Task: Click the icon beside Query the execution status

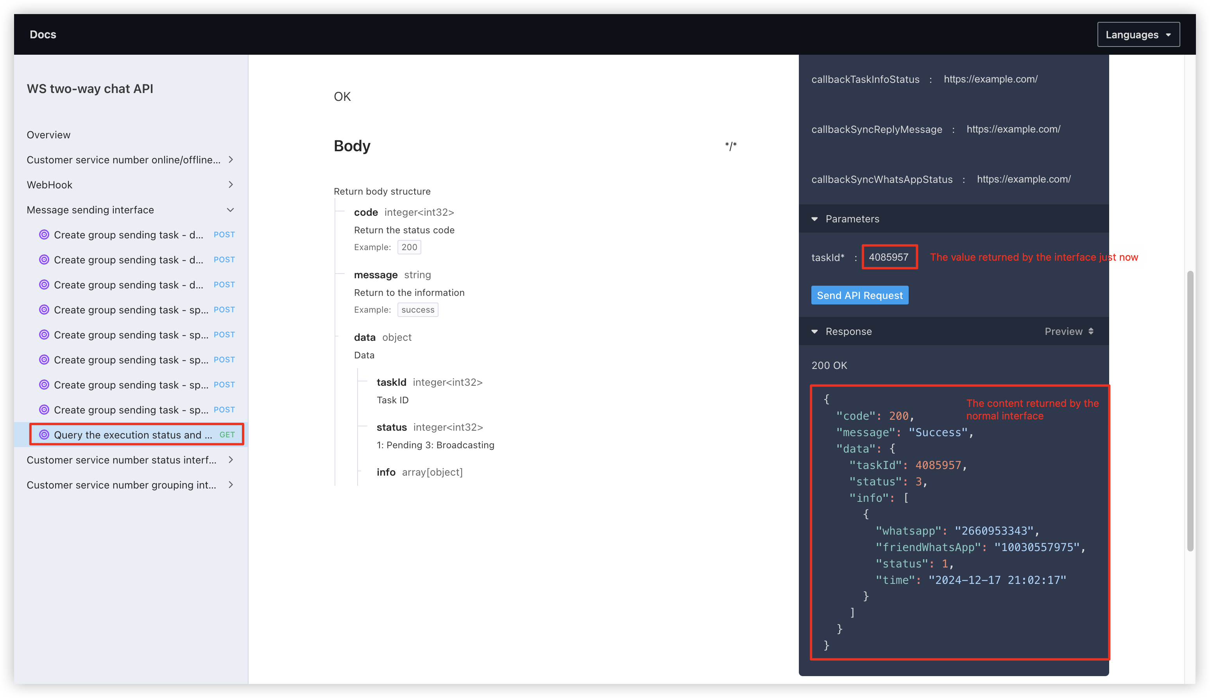Action: [x=44, y=434]
